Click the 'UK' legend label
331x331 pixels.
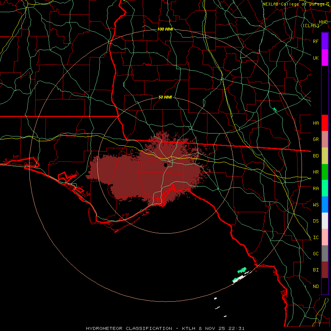pos(316,58)
